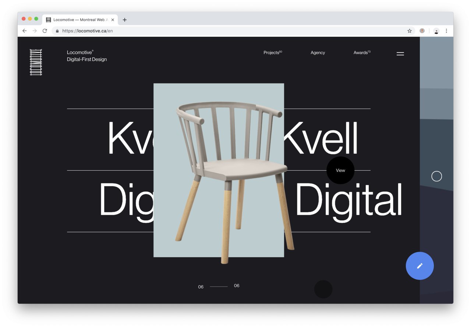Click the white outlined circle on right panel
Viewport: 471px width, 327px height.
coord(436,176)
